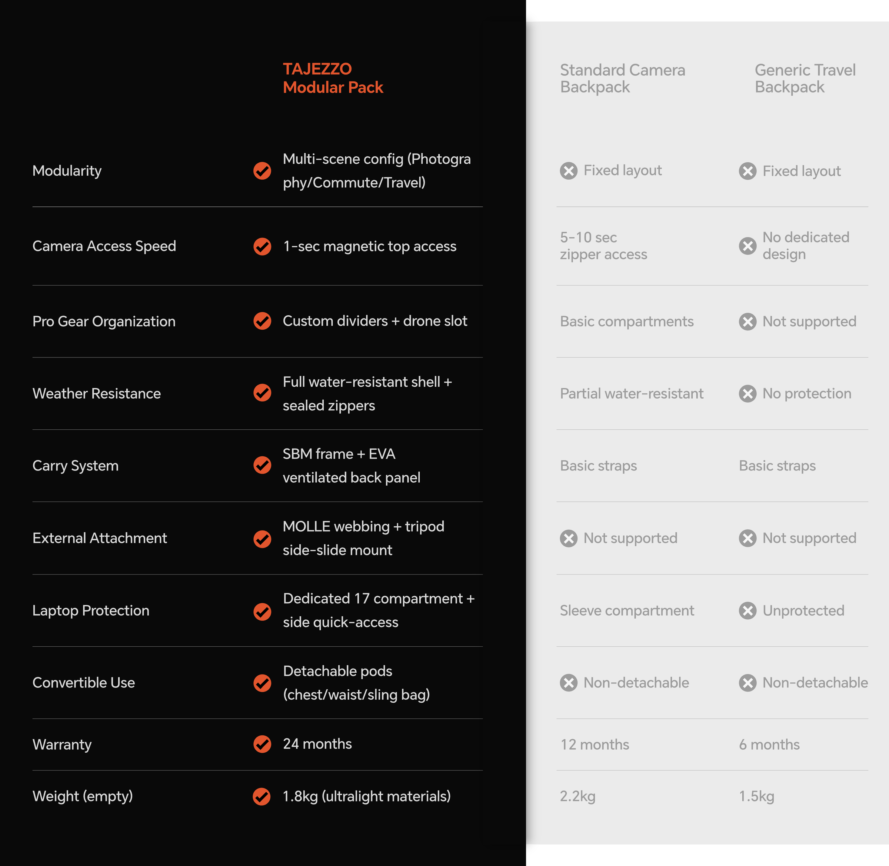Click the checkmark for Dedicated 17 compartment
The image size is (889, 866).
tap(262, 612)
